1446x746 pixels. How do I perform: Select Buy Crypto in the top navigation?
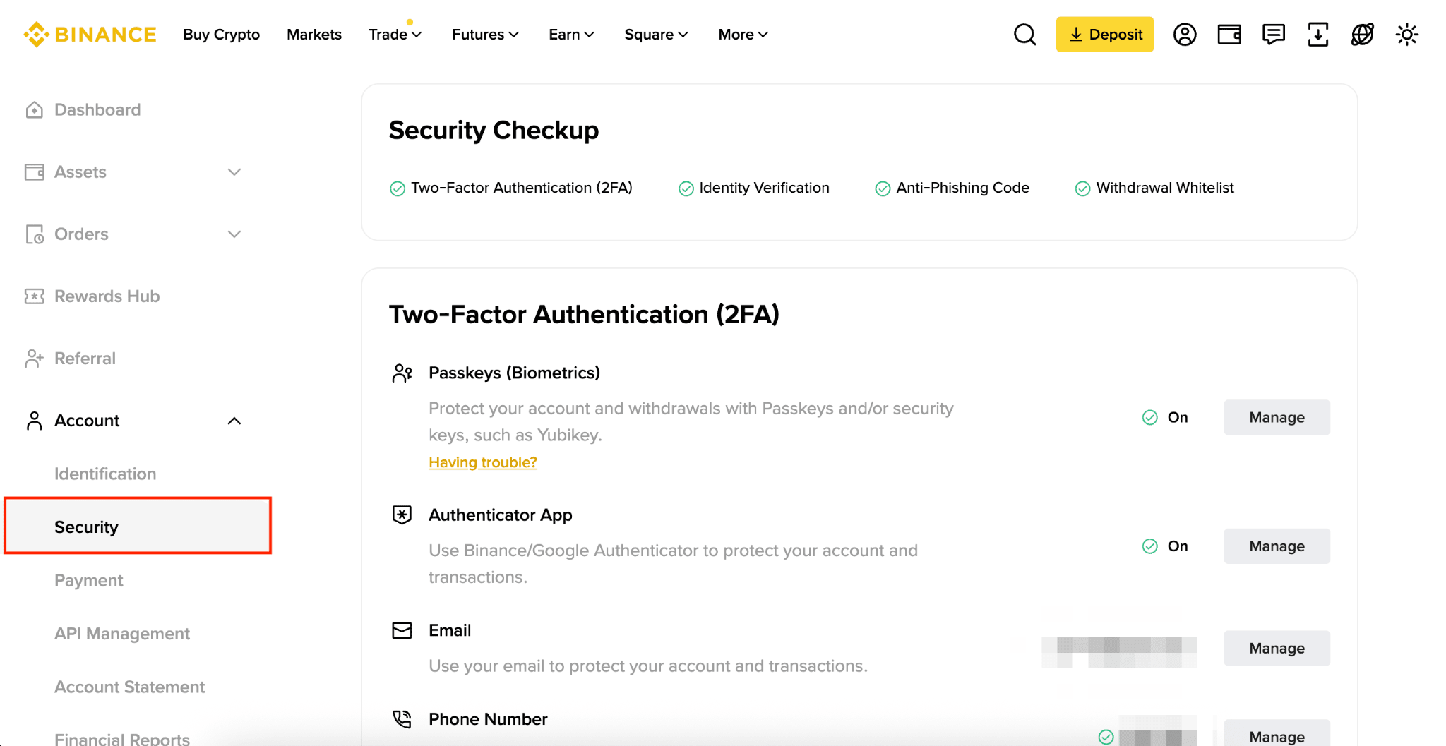[221, 35]
